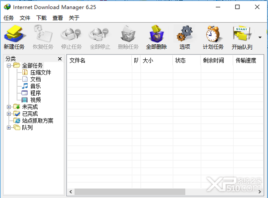Close the 分类 categories panel
This screenshot has height=198, width=268.
tap(60, 59)
